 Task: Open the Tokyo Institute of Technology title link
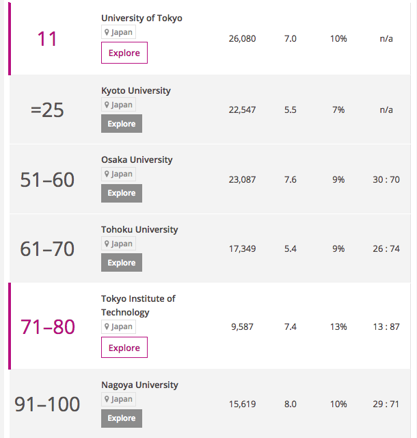138,306
